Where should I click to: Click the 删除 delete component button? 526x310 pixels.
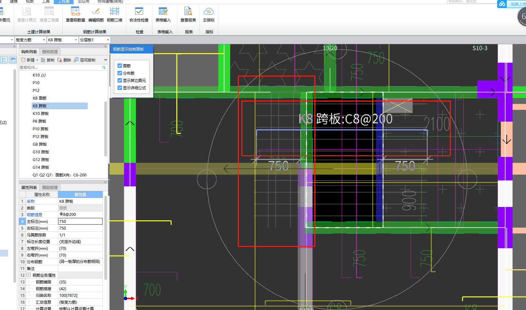[64, 60]
